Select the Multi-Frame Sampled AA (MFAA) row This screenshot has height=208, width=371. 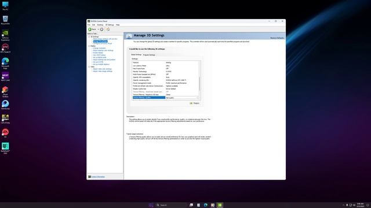click(165, 75)
